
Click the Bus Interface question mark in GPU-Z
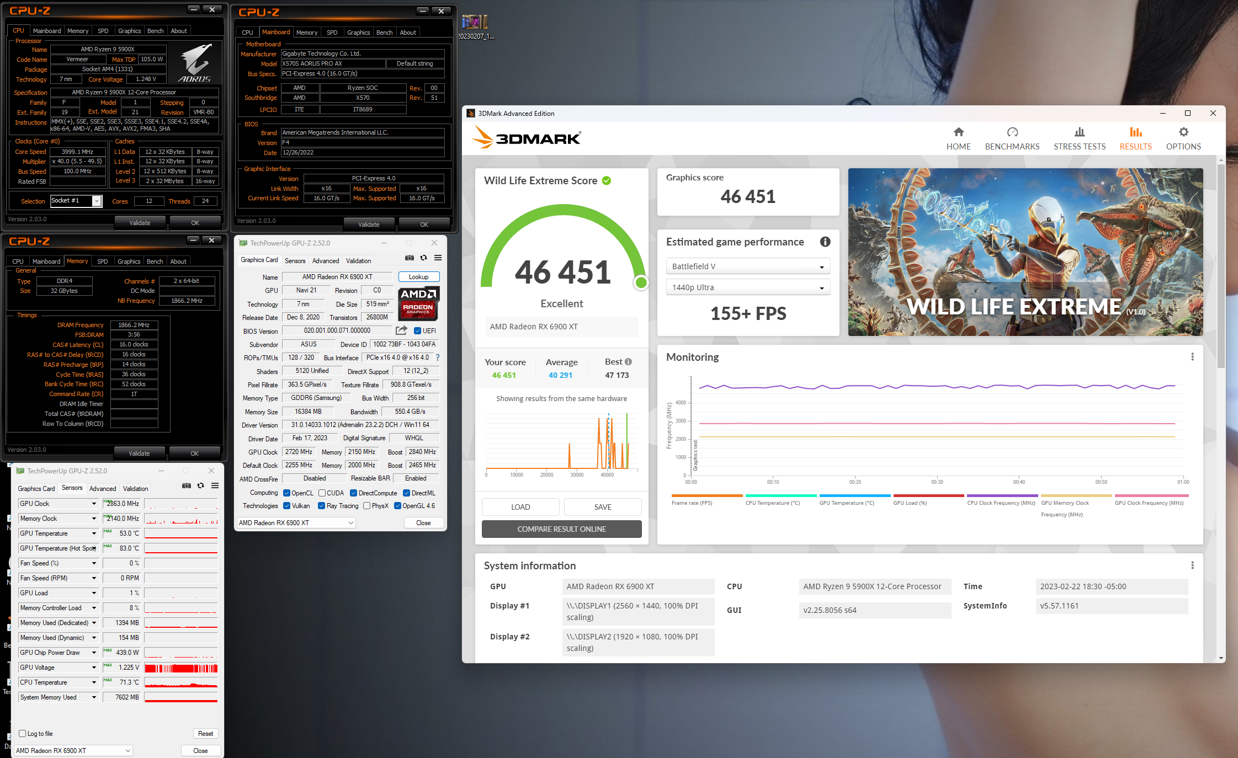(438, 357)
